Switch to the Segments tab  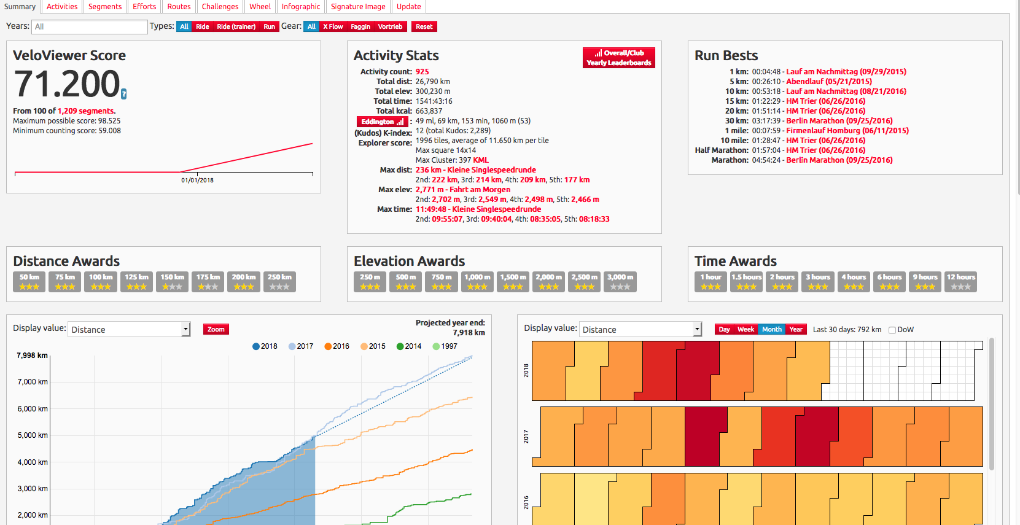(x=105, y=7)
